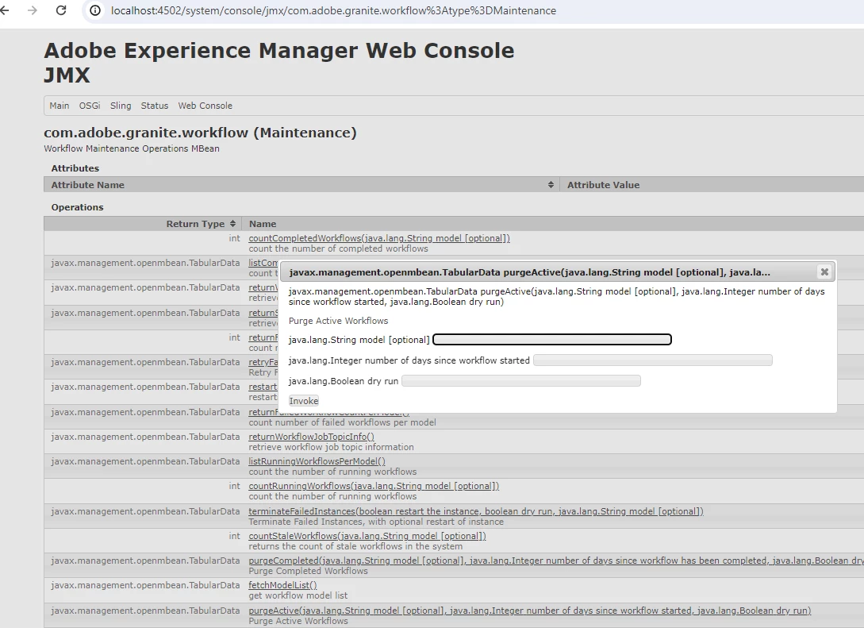The image size is (864, 628).
Task: Go forward with the browser forward arrow
Action: tap(33, 10)
